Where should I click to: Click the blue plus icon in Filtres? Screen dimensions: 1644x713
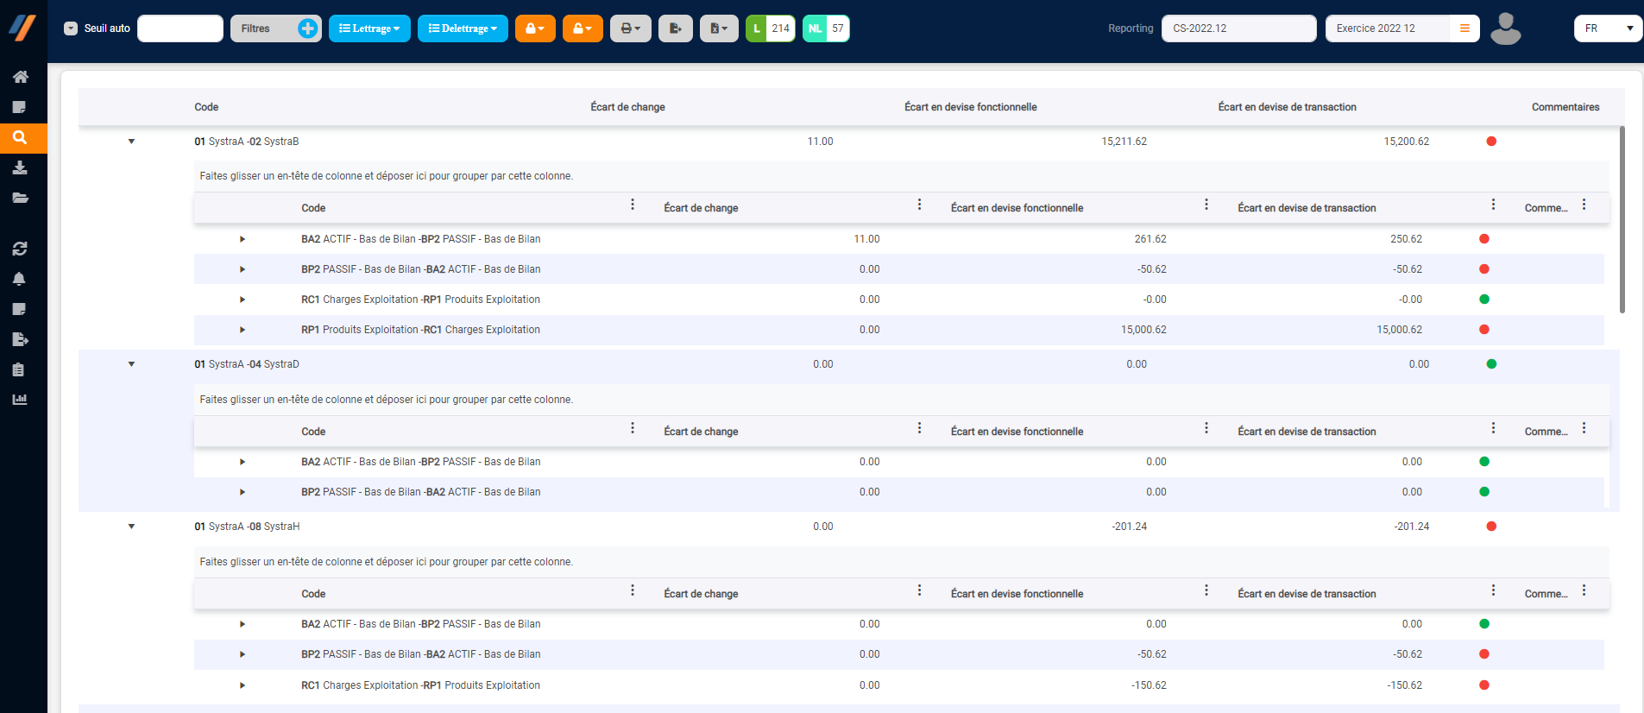[x=307, y=28]
